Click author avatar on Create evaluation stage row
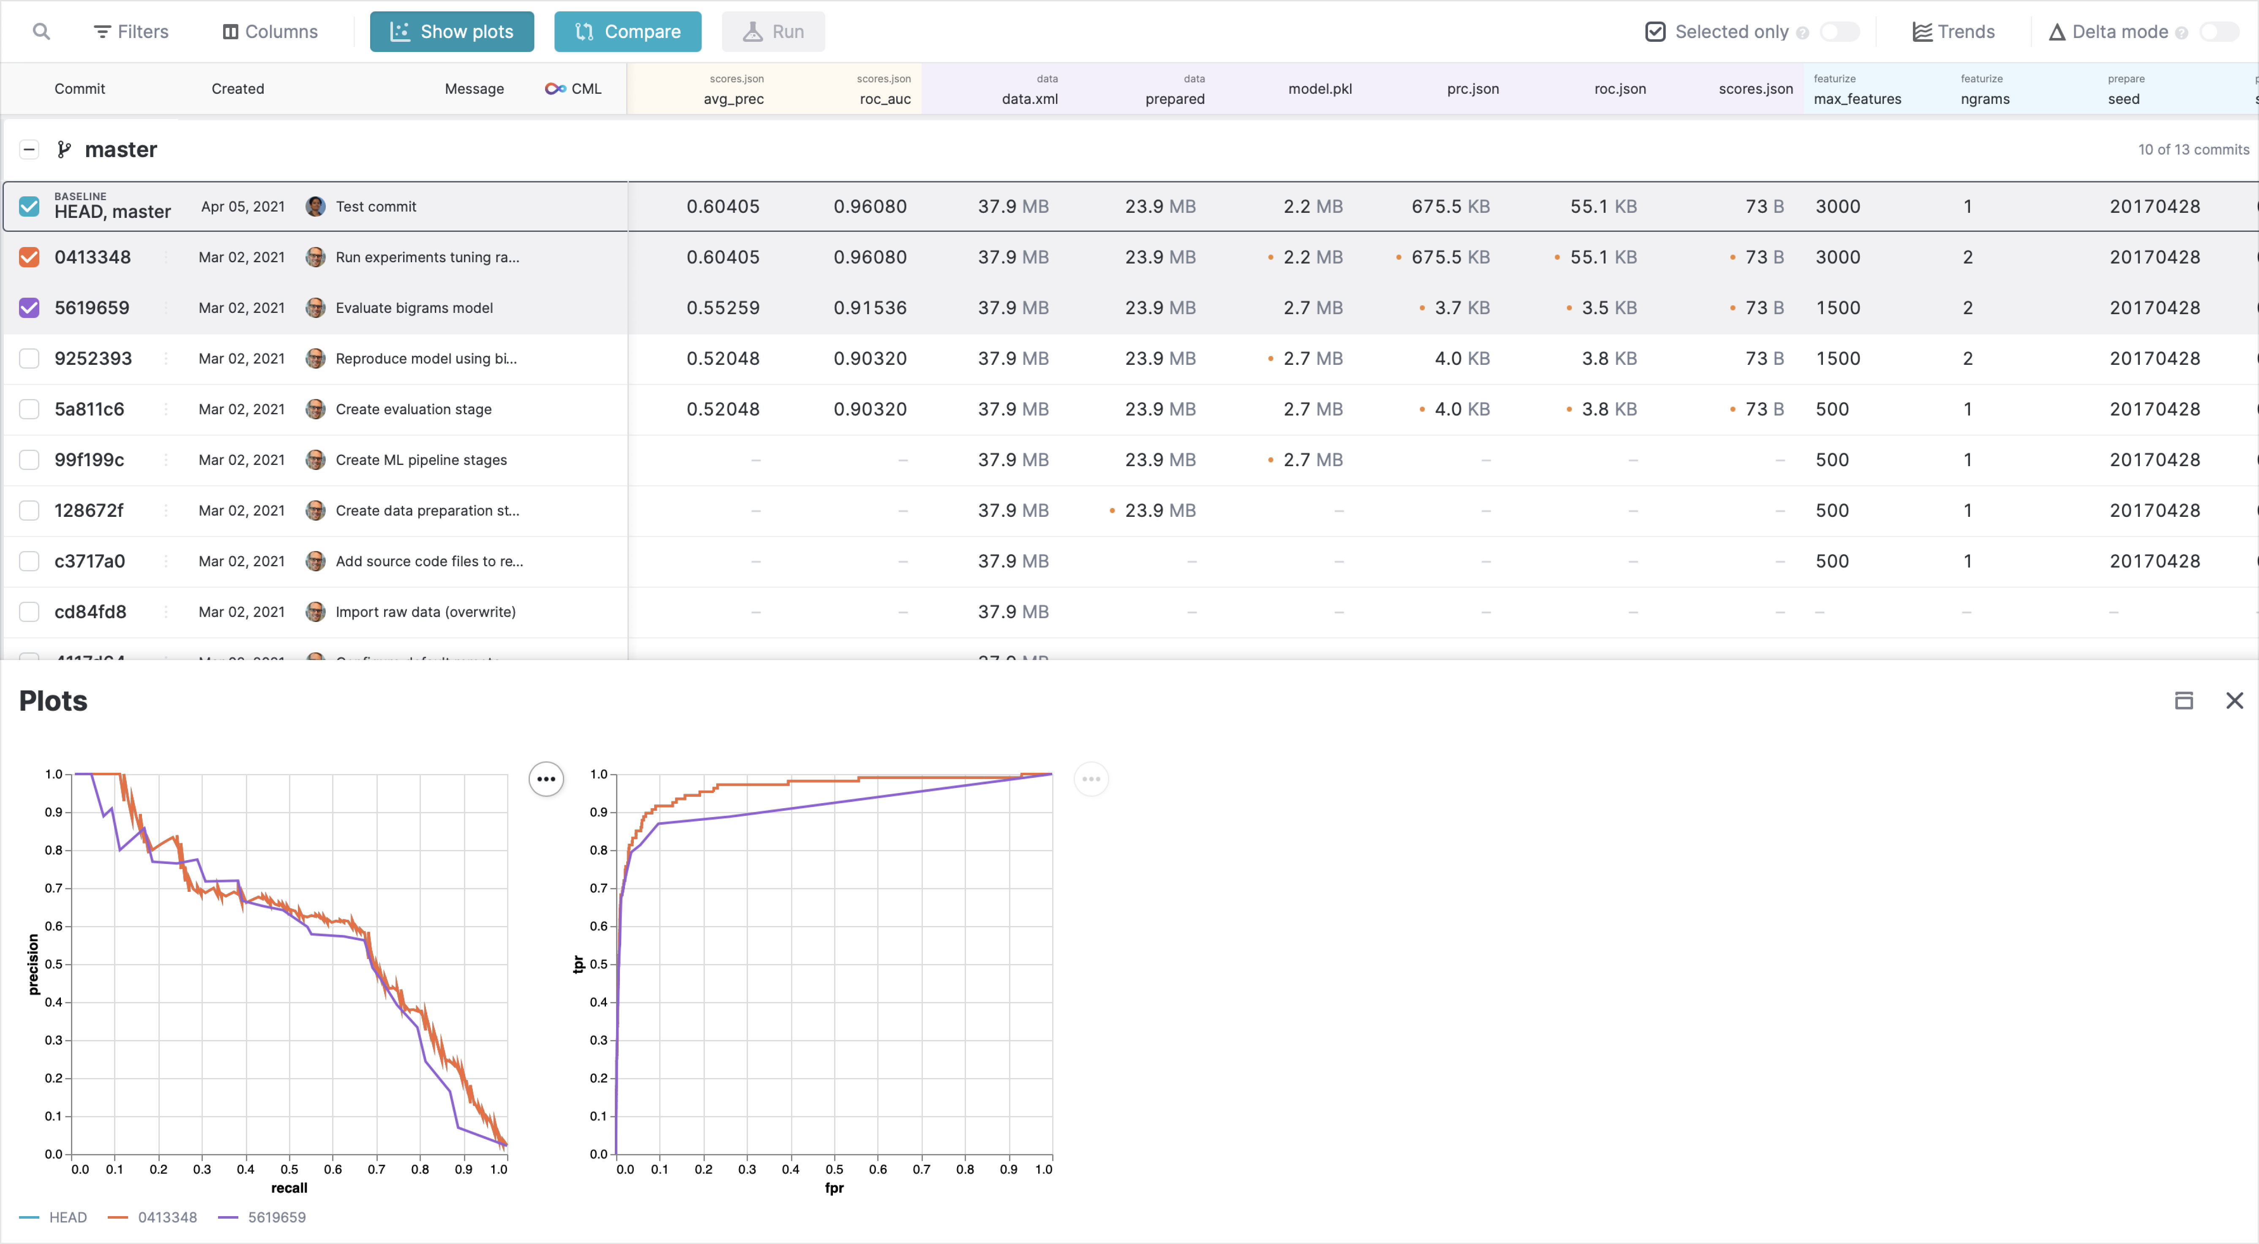Screen dimensions: 2259x1244 point(316,409)
